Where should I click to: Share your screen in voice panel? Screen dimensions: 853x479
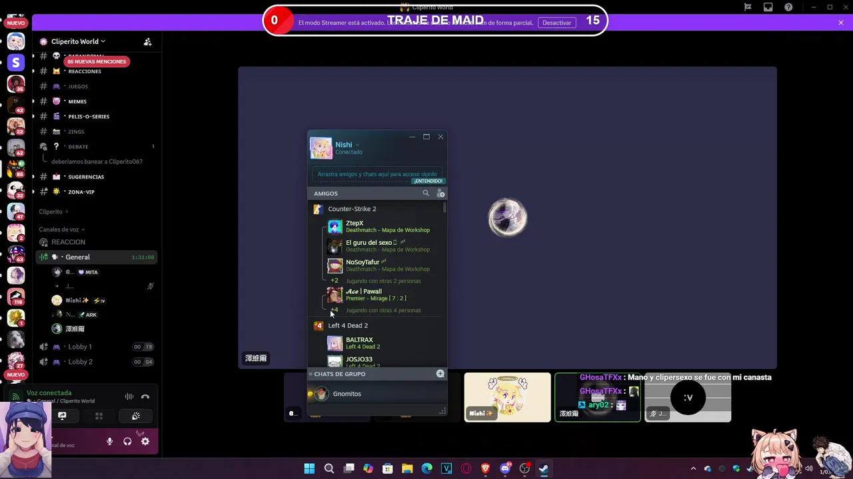click(62, 416)
